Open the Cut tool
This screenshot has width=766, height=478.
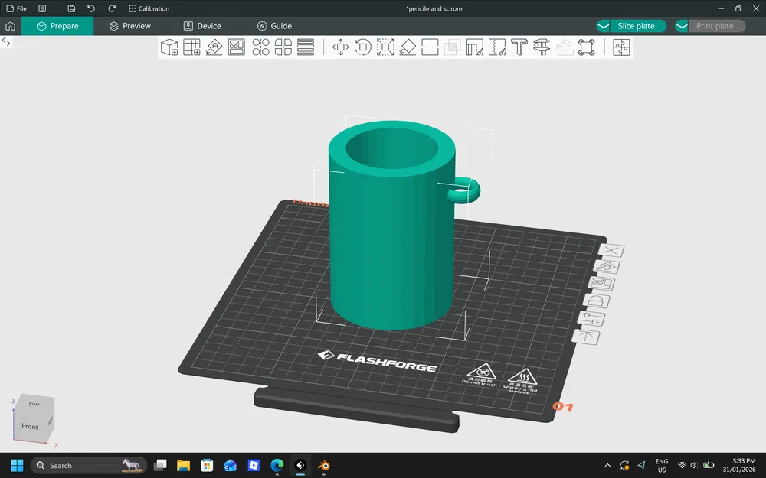point(430,47)
